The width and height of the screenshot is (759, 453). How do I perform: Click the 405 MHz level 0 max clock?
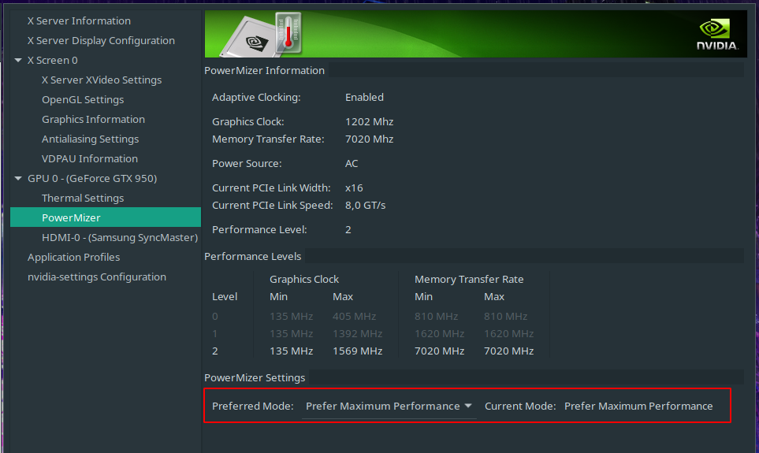coord(354,316)
